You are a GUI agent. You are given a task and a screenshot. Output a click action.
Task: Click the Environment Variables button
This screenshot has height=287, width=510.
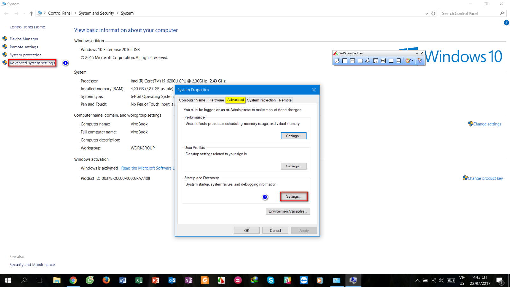coord(288,211)
